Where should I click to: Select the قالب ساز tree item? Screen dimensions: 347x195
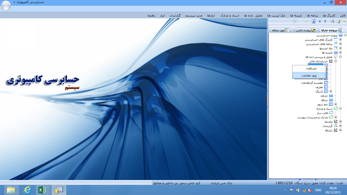pos(322,113)
